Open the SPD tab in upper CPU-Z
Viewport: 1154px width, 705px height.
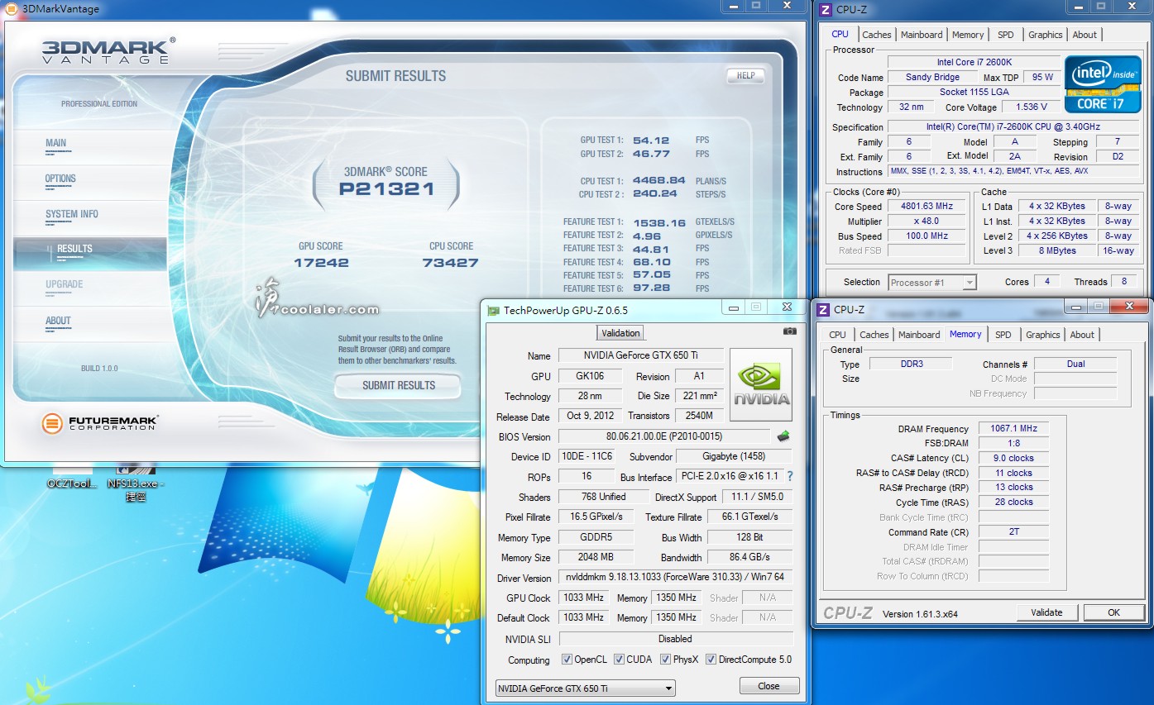coord(1005,35)
